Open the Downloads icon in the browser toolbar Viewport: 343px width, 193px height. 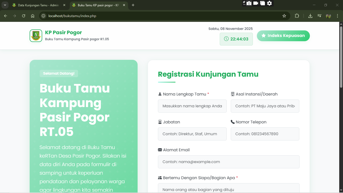click(x=310, y=16)
